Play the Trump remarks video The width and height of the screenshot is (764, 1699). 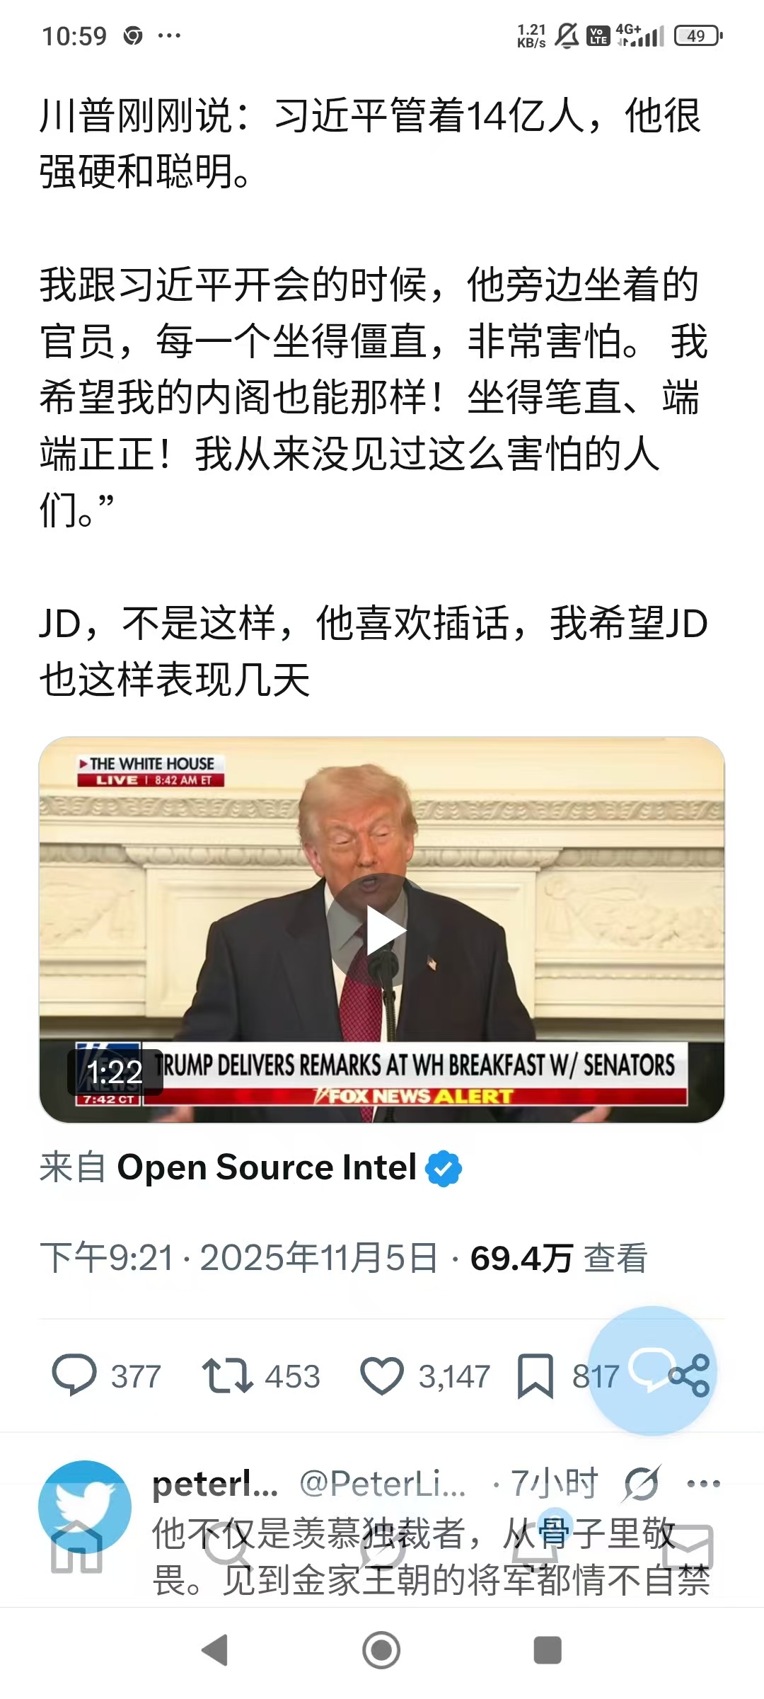click(x=382, y=929)
